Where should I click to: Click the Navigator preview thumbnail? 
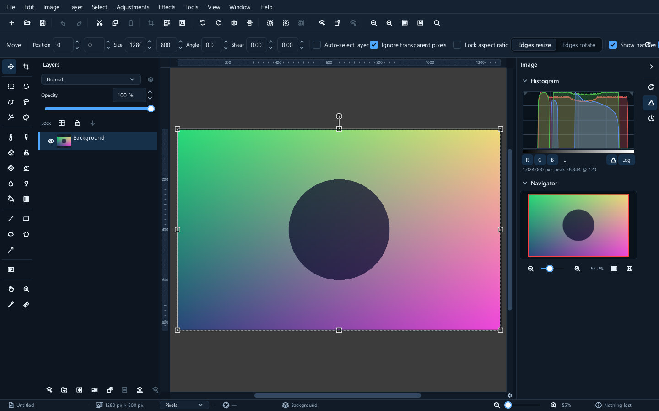click(578, 225)
